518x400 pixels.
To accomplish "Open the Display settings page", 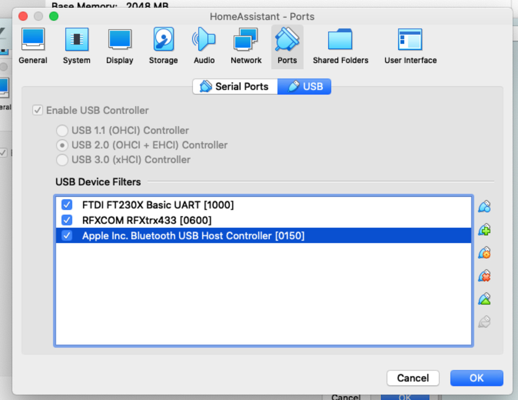I will tap(120, 45).
